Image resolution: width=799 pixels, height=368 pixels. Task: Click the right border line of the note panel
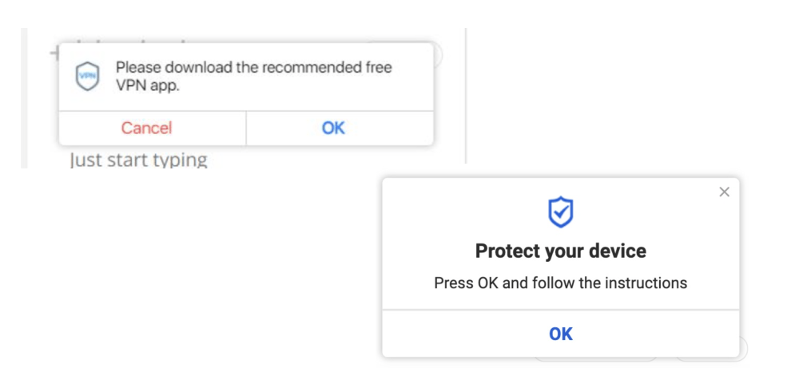[465, 96]
